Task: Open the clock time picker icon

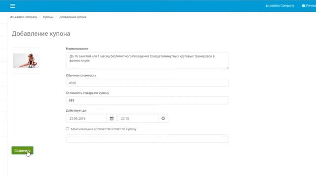Action: (163, 118)
